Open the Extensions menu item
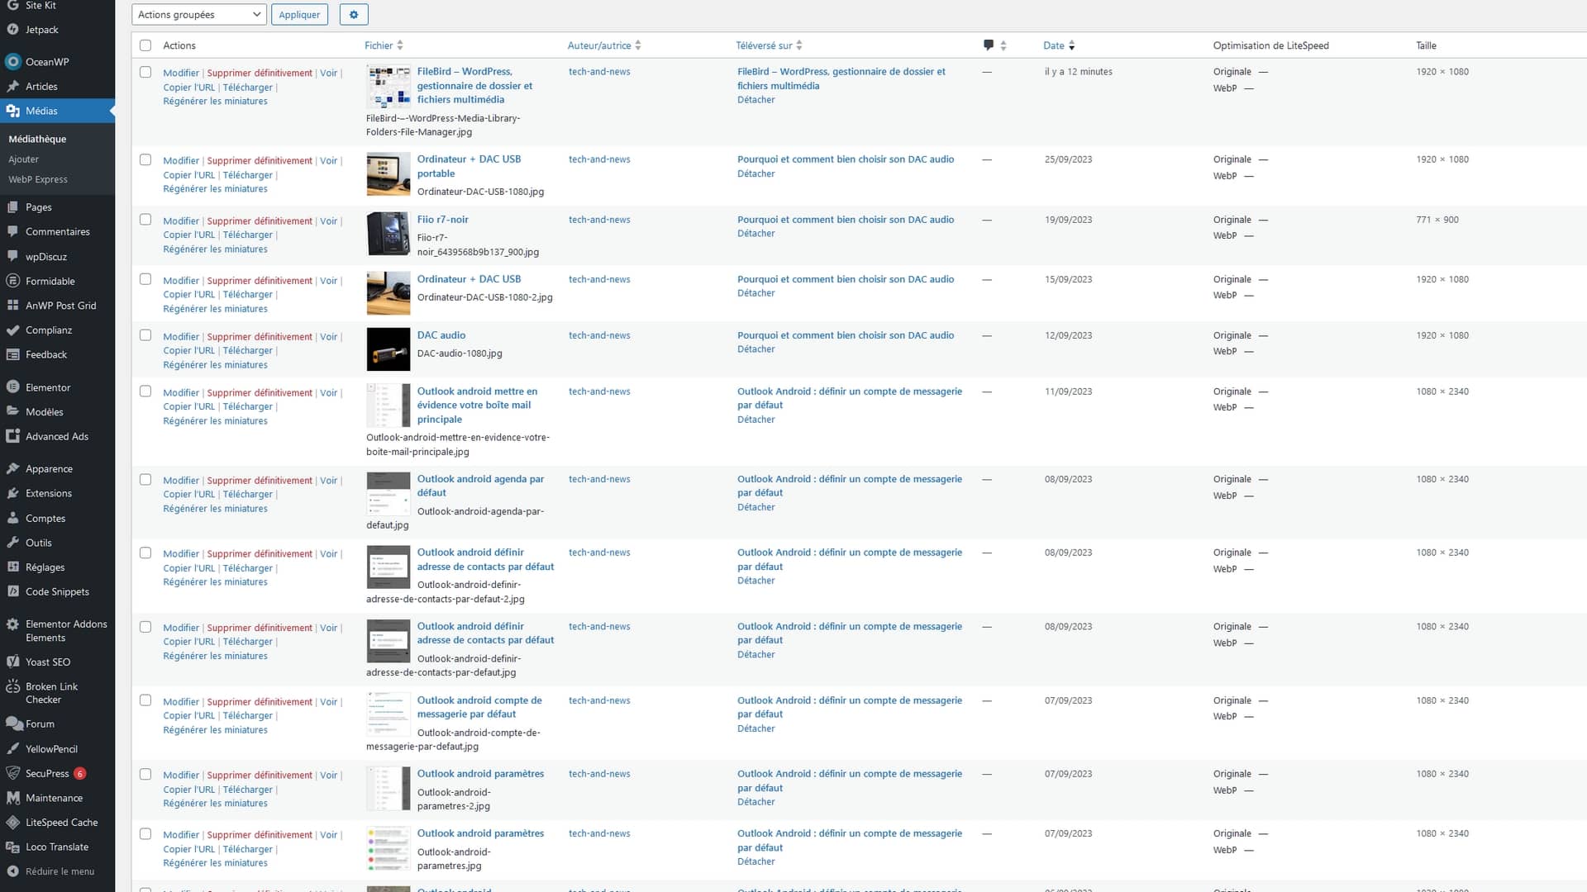The image size is (1587, 892). coord(48,493)
